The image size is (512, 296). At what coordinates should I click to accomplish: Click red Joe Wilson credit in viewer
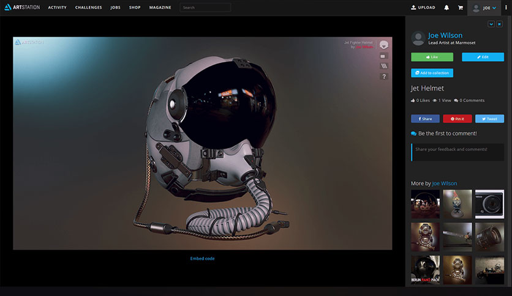coord(364,47)
